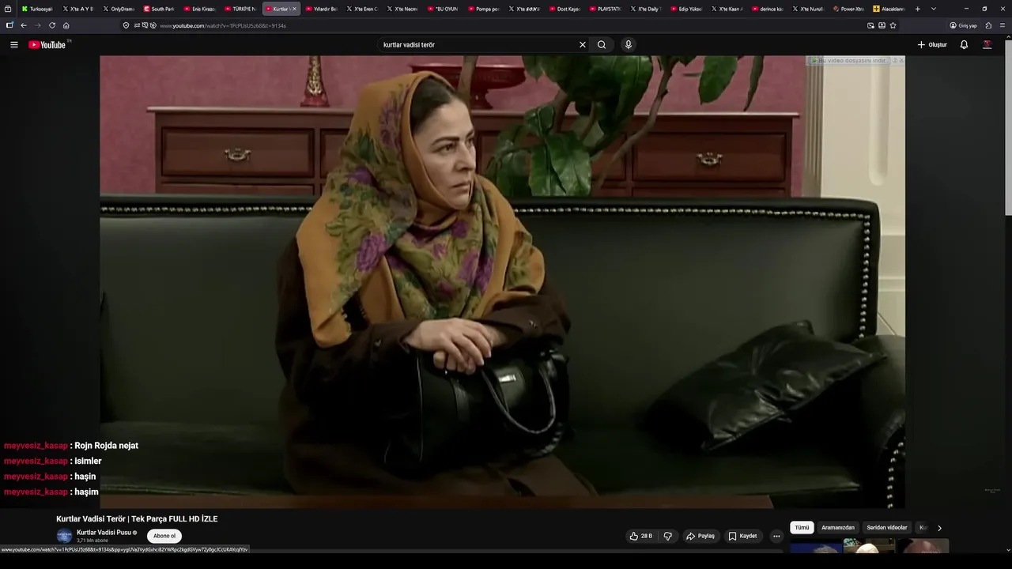This screenshot has height=569, width=1012.
Task: Switch to the South Park tab
Action: click(159, 9)
